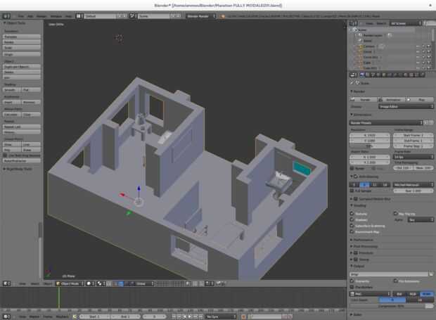Enable the Full Sample checkbox

352,191
